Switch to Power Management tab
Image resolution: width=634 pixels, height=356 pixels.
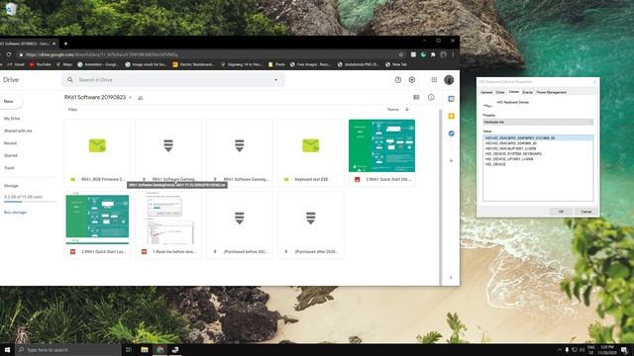click(x=552, y=92)
